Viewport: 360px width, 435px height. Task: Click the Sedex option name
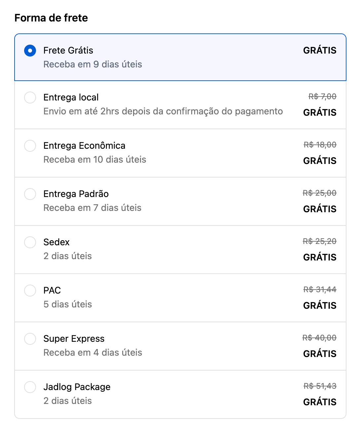click(x=56, y=242)
